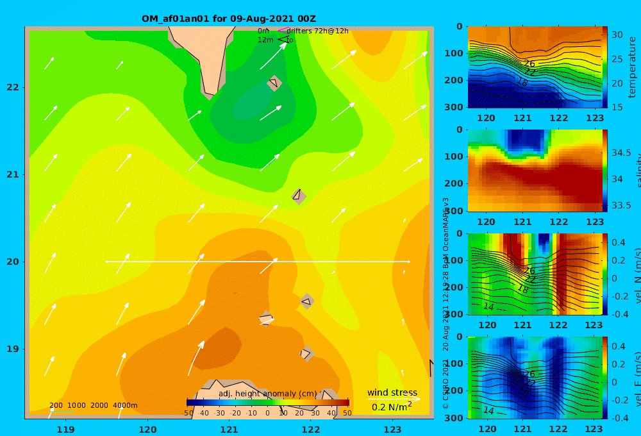The width and height of the screenshot is (641, 436).
Task: Click the green low-anomaly eddy center southeast of Taiwan
Action: coord(253,101)
